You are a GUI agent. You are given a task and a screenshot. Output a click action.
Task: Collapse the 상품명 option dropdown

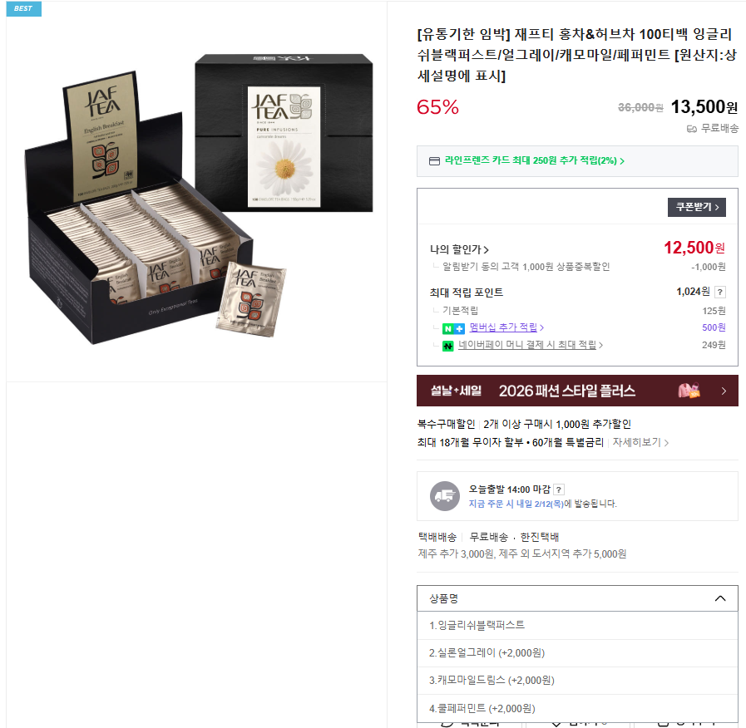tap(720, 598)
